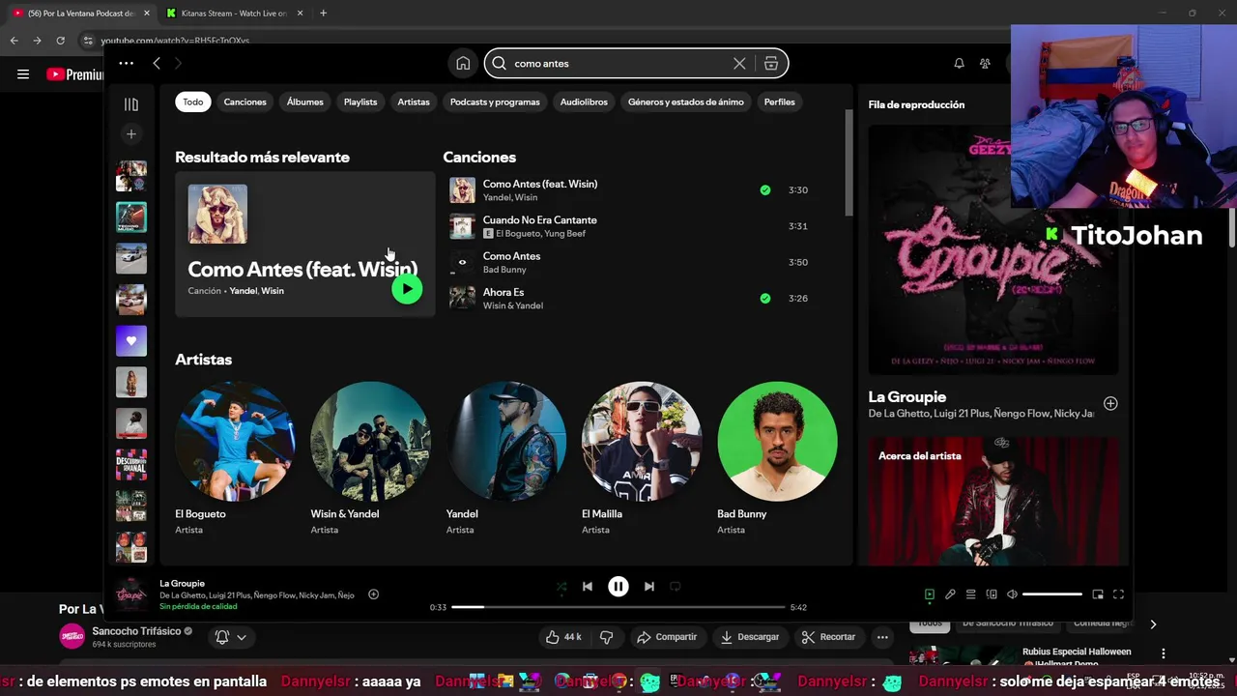Viewport: 1237px width, 696px height.
Task: Select Podcasts y programas filter
Action: [x=495, y=101]
